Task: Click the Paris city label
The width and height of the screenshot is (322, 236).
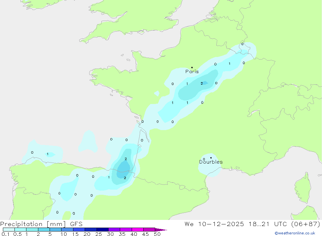Action: [192, 71]
